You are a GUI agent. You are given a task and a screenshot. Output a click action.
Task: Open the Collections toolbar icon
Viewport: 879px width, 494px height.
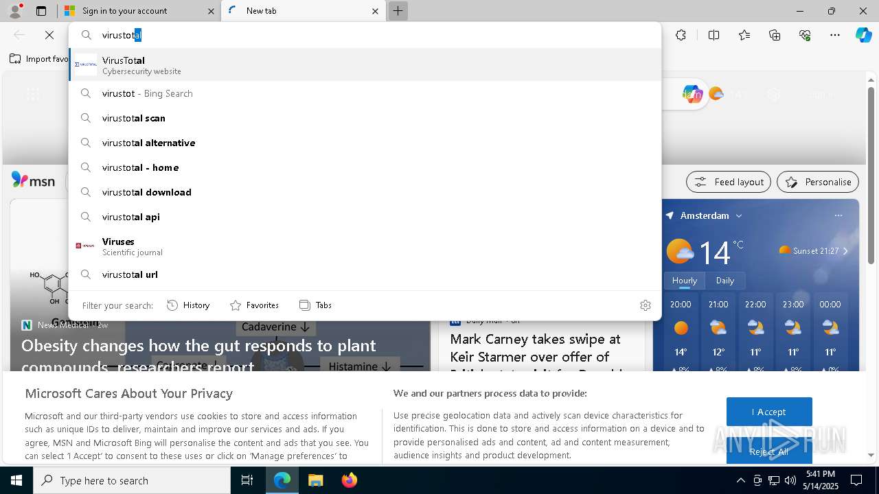point(775,35)
